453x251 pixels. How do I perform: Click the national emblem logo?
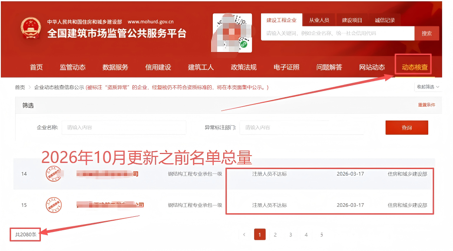point(31,28)
